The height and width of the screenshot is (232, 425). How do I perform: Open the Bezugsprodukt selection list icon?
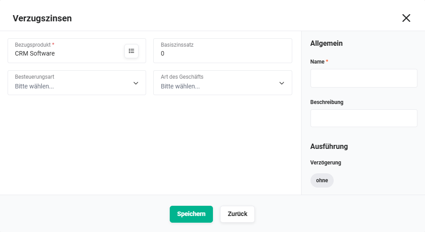pos(131,51)
